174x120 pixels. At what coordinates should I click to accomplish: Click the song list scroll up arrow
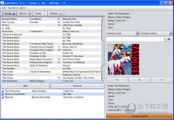point(103,19)
